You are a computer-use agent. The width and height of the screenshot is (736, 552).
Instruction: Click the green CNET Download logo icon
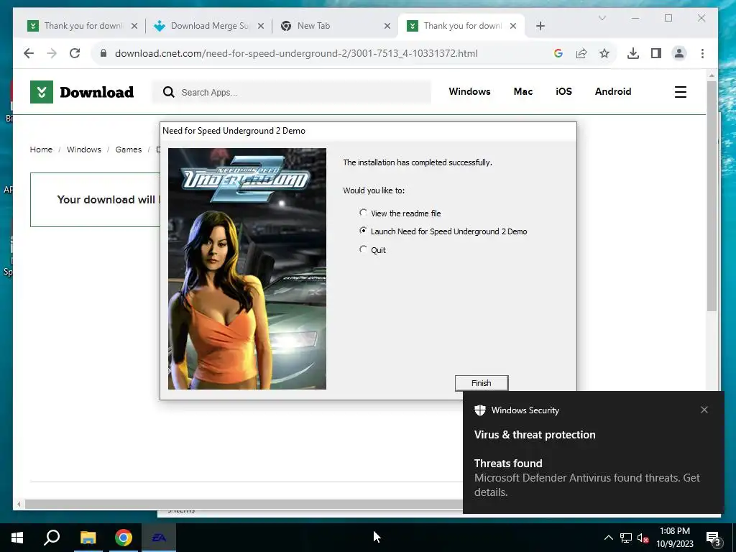(42, 92)
